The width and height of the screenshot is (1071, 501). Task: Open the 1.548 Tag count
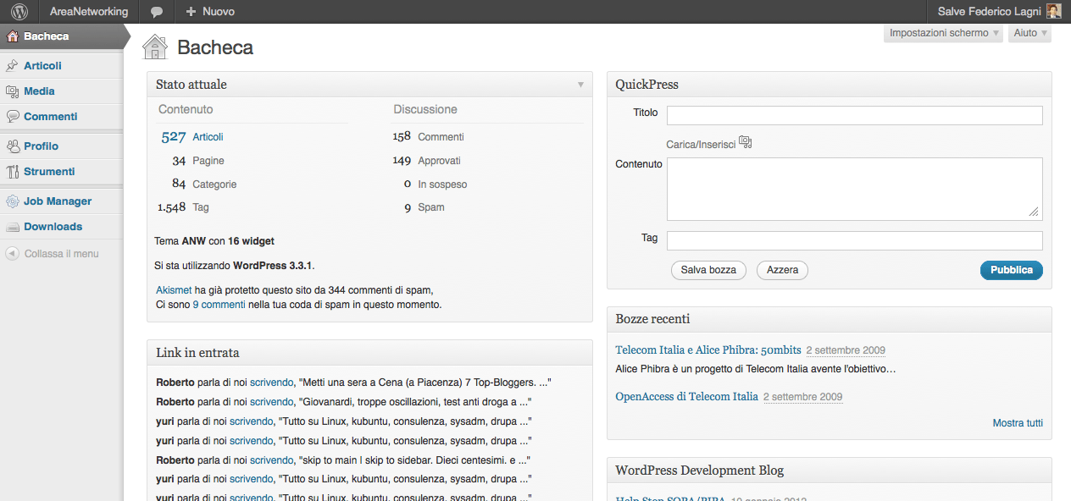tap(172, 207)
